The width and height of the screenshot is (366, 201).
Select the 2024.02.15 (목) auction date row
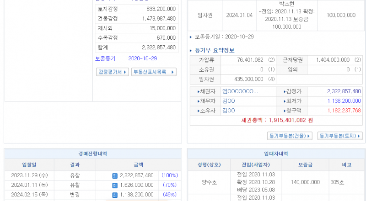tap(93, 195)
